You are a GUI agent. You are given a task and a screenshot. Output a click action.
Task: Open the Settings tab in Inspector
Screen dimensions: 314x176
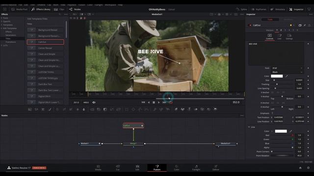click(289, 37)
